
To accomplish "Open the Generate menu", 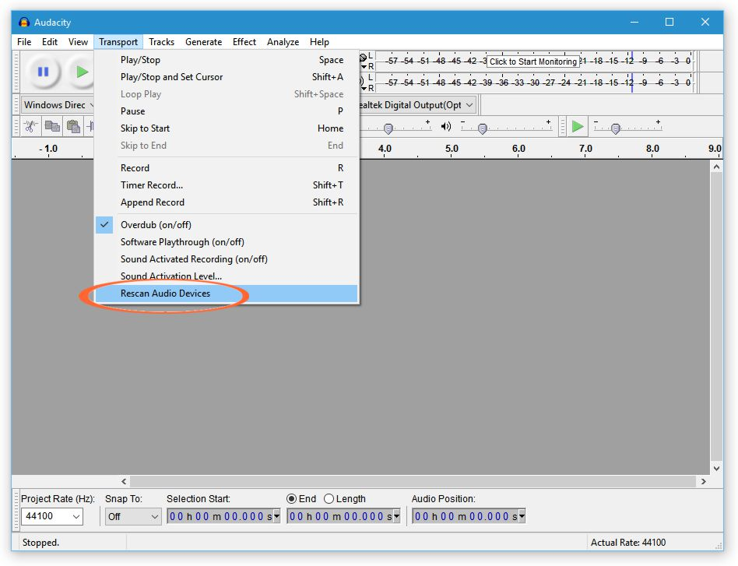I will [x=203, y=42].
